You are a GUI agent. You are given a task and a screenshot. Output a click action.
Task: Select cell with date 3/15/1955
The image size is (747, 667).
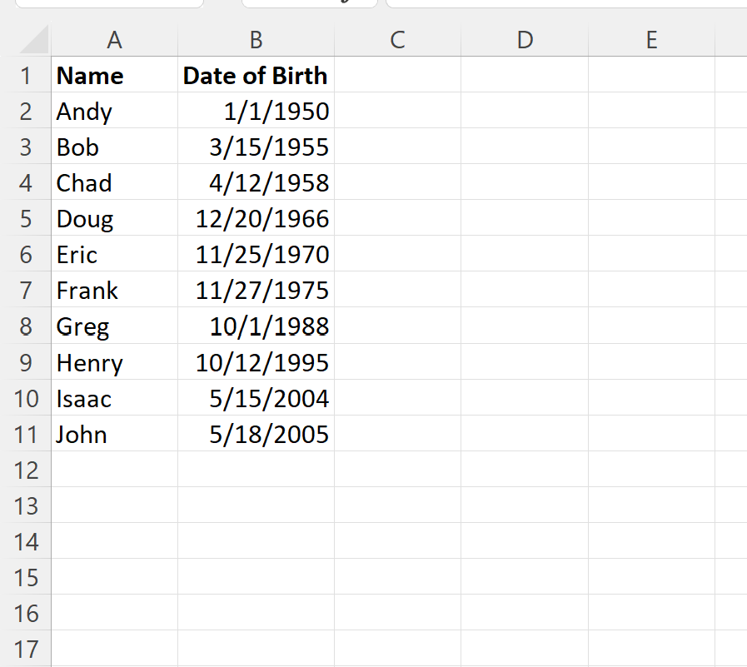click(256, 147)
